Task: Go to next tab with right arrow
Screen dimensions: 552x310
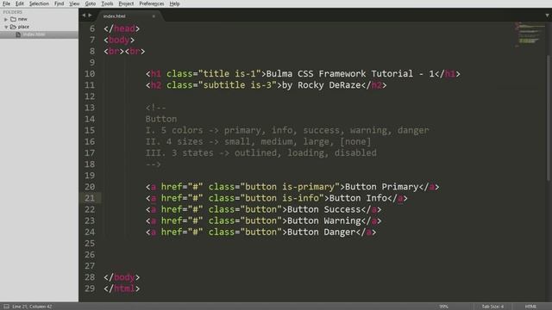Action: (90, 15)
